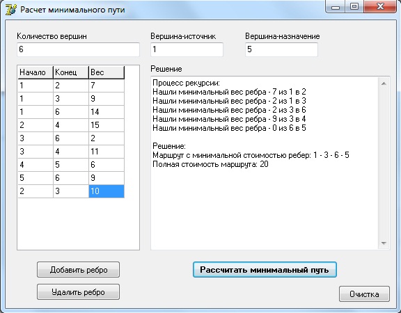Click line ending '2 из 1 в 3'
Screen dimensions: 401x313
click(x=229, y=101)
